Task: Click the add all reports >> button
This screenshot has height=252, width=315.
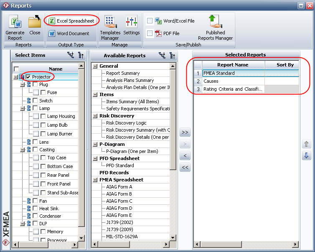Action: click(x=185, y=132)
